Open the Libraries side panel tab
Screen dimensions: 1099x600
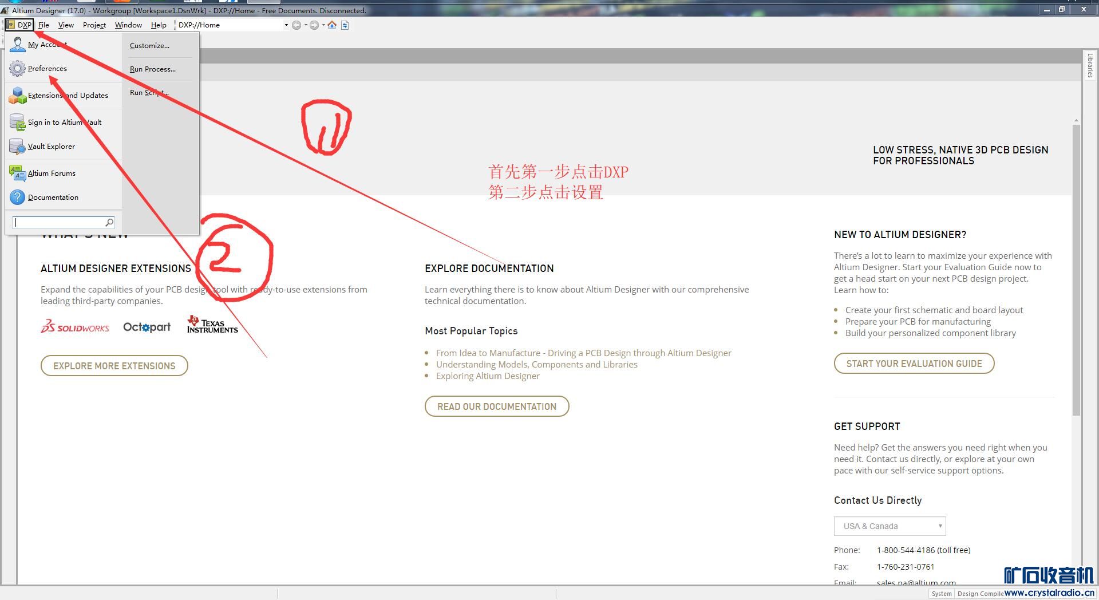point(1090,65)
